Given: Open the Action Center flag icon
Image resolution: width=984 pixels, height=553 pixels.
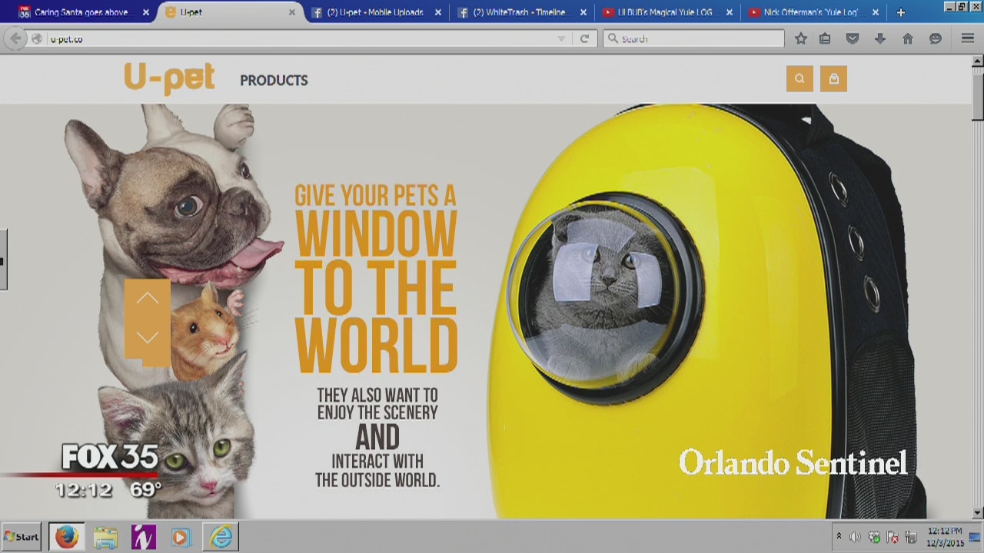Looking at the screenshot, I should tap(893, 537).
